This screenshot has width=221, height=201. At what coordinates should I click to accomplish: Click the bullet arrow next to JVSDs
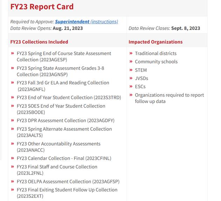(131, 79)
